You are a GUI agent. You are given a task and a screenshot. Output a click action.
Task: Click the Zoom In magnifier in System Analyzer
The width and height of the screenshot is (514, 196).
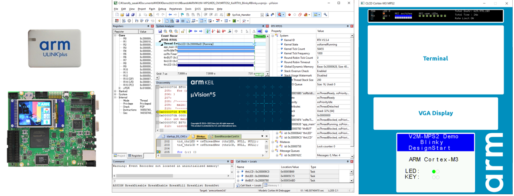click(x=165, y=31)
